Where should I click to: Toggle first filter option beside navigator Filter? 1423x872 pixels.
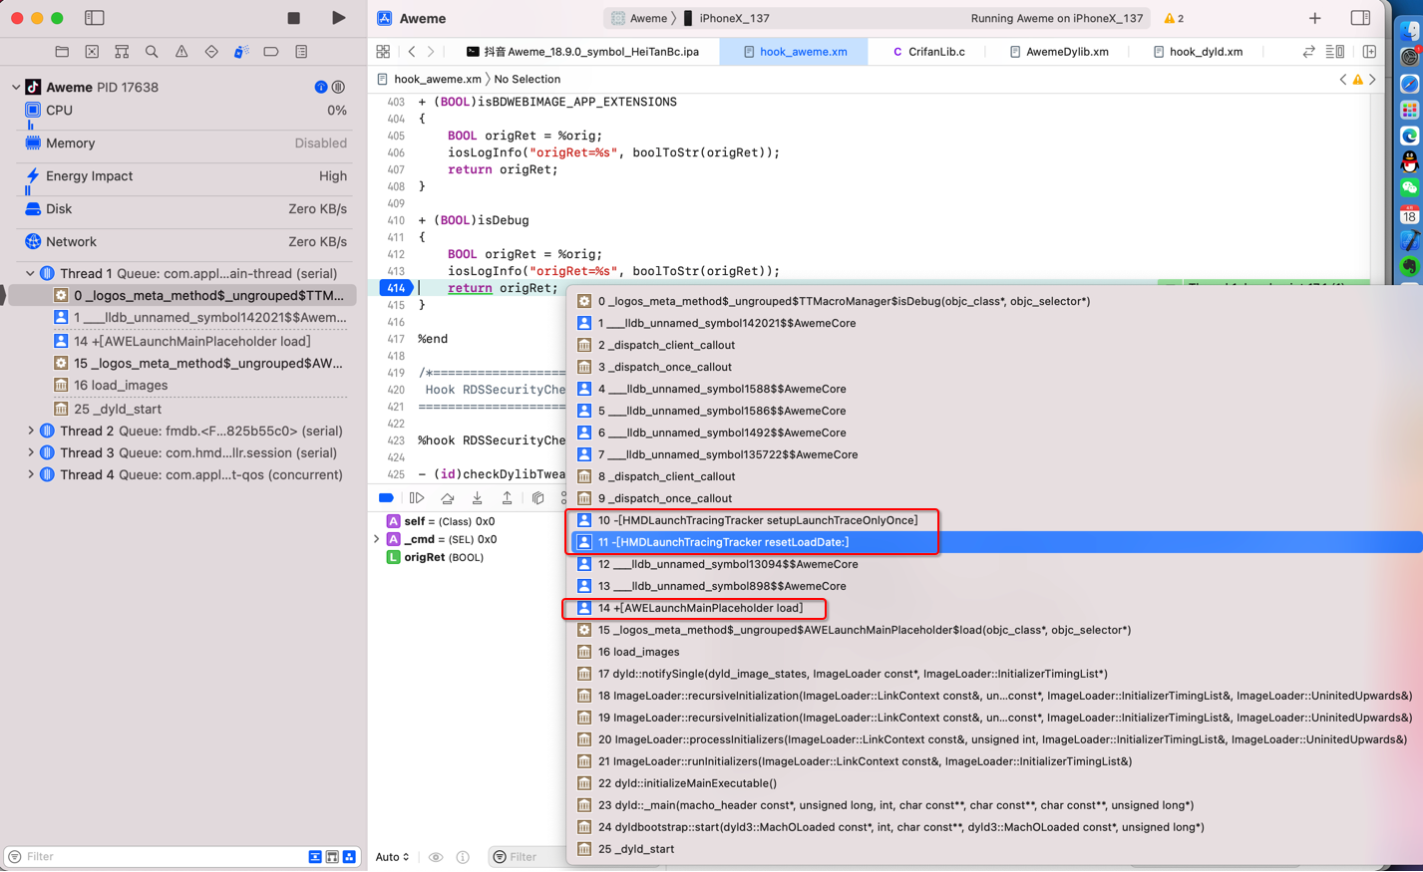tap(315, 857)
